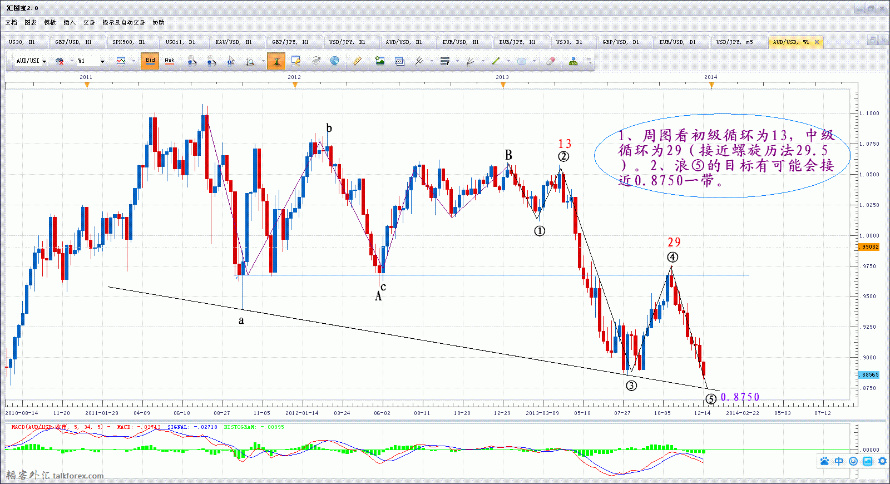Switch to the AUD/USD, H1 tab
This screenshot has height=484, width=890.
[408, 42]
